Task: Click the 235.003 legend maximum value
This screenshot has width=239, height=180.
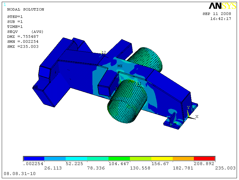Action: (x=226, y=168)
